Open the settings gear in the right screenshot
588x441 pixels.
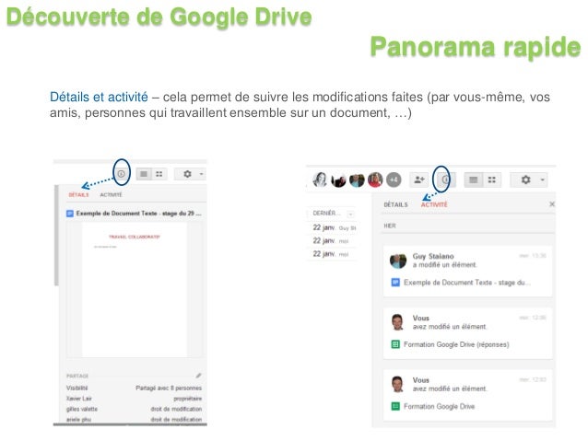click(x=526, y=180)
